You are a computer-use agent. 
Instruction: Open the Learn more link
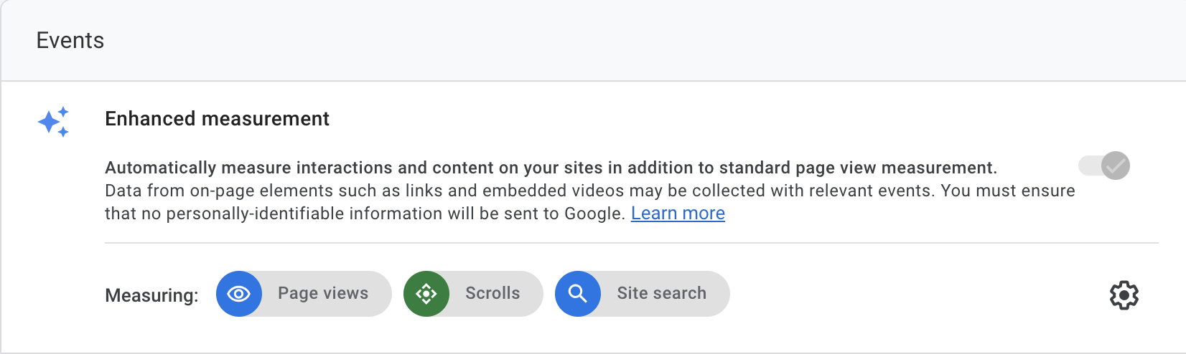click(x=678, y=214)
